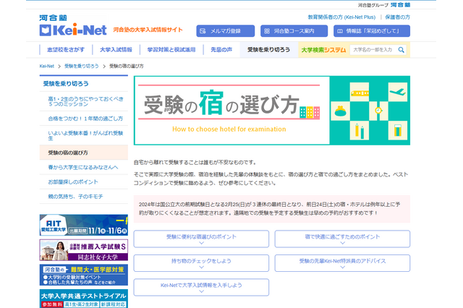Open the 河合塾コース案内 button

[x=294, y=31]
